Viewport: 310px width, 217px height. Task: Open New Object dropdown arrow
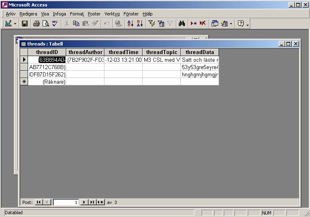[231, 24]
